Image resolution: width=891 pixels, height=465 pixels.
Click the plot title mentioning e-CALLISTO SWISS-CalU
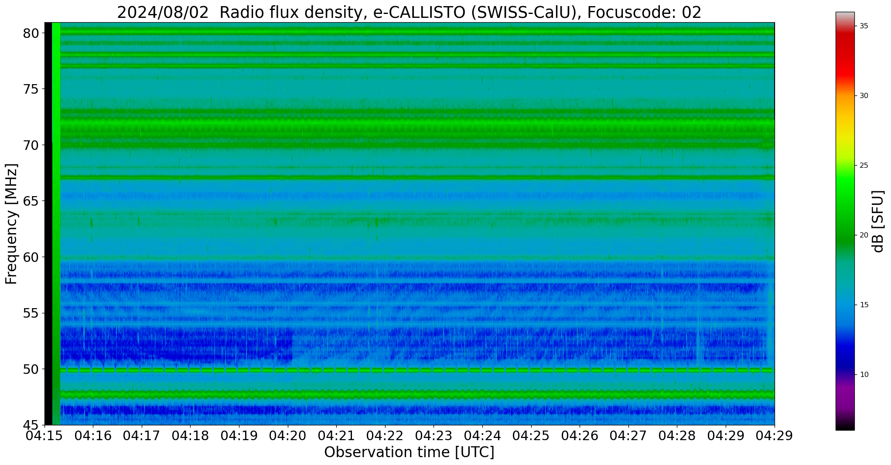409,12
